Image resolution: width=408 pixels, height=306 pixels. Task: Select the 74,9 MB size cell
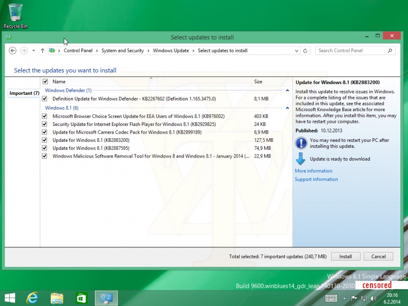[x=262, y=148]
